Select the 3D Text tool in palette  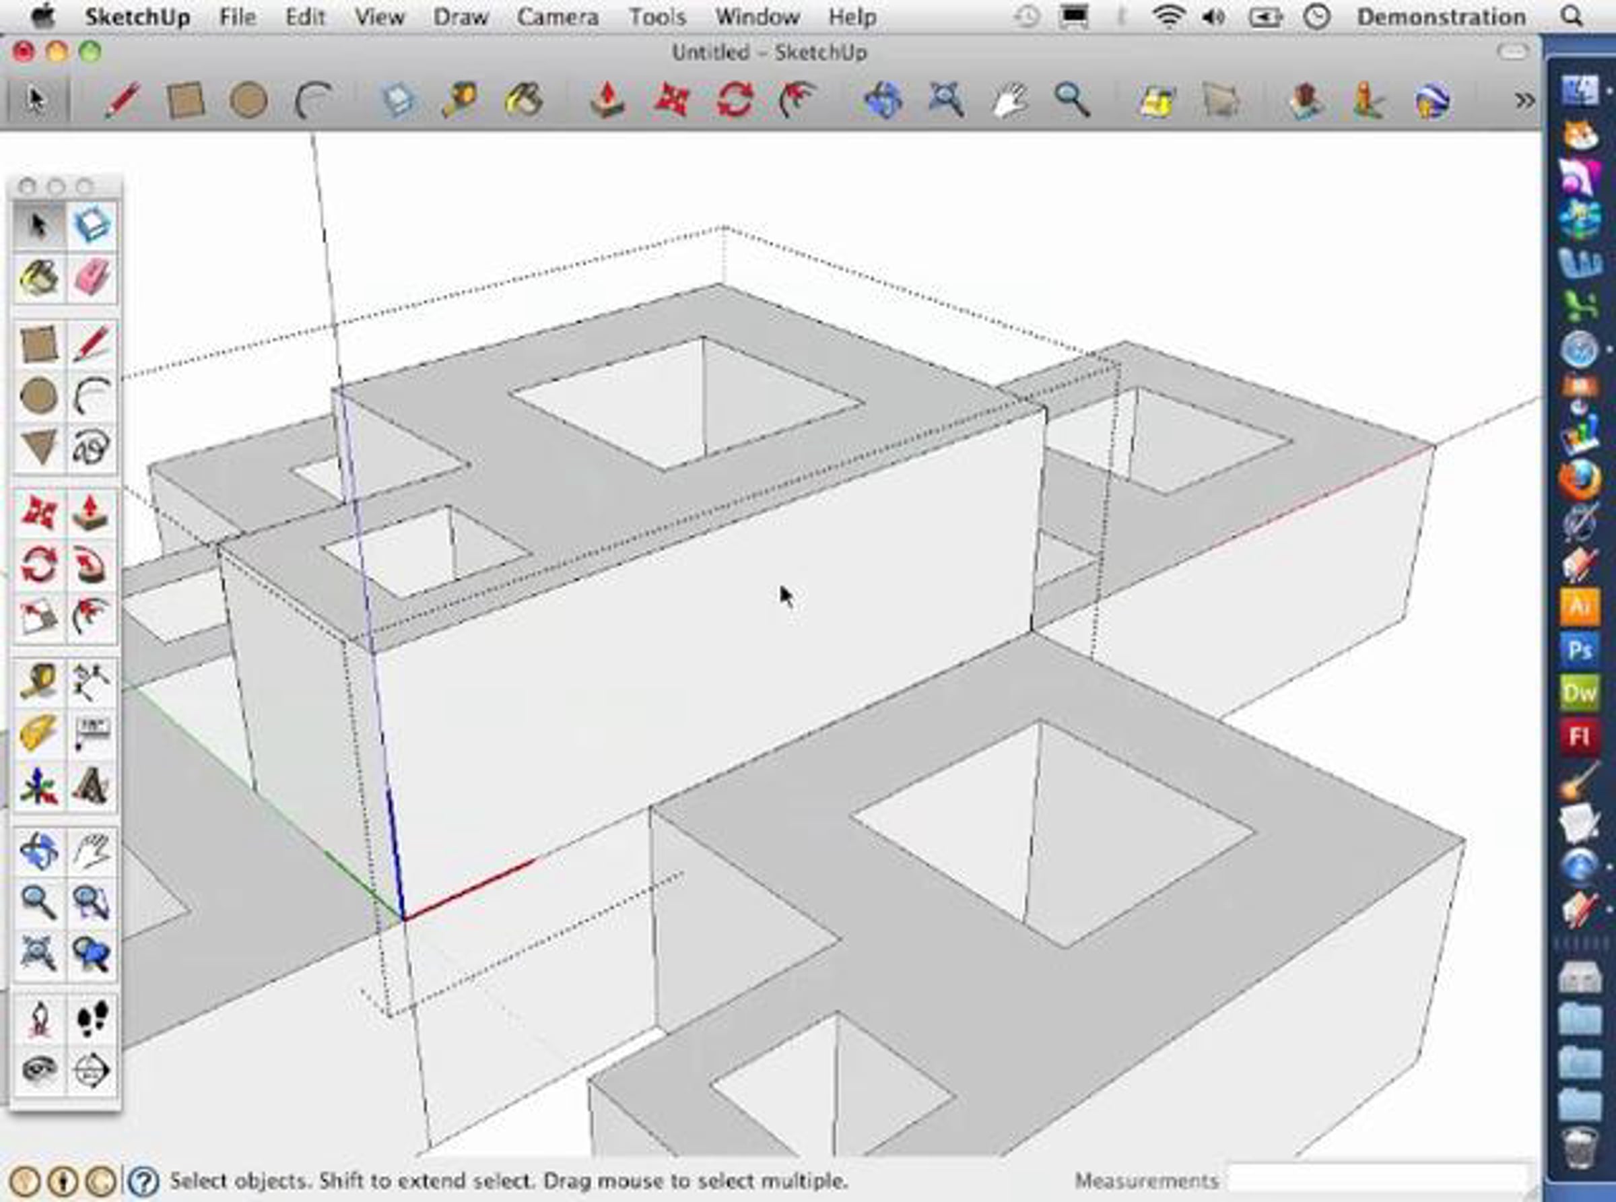pyautogui.click(x=92, y=787)
